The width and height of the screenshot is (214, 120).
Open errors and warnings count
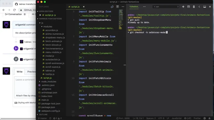[x=58, y=118]
